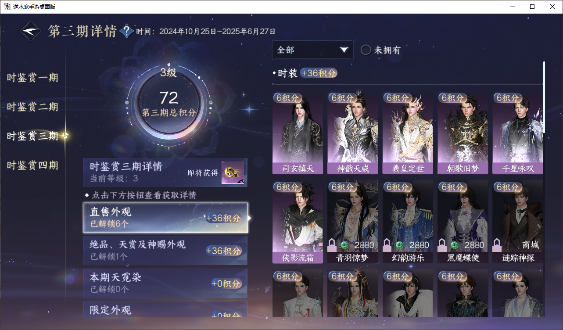563x330 pixels.
Task: Toggle the 未拥有 filter radio button
Action: coord(366,50)
